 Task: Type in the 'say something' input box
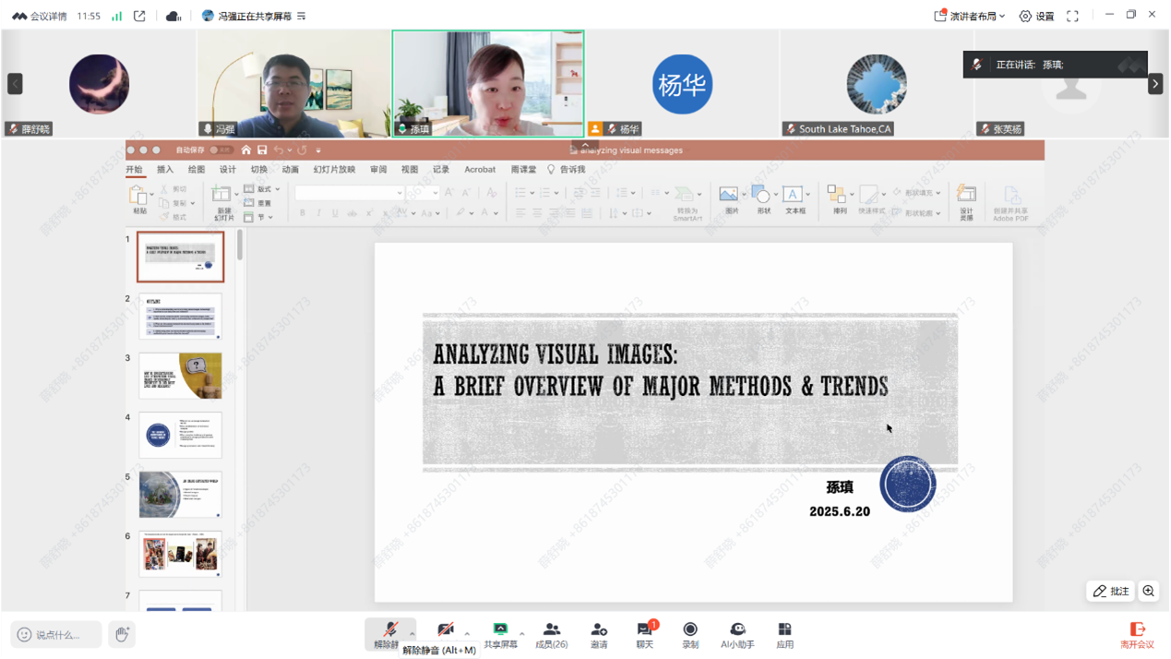coord(57,634)
